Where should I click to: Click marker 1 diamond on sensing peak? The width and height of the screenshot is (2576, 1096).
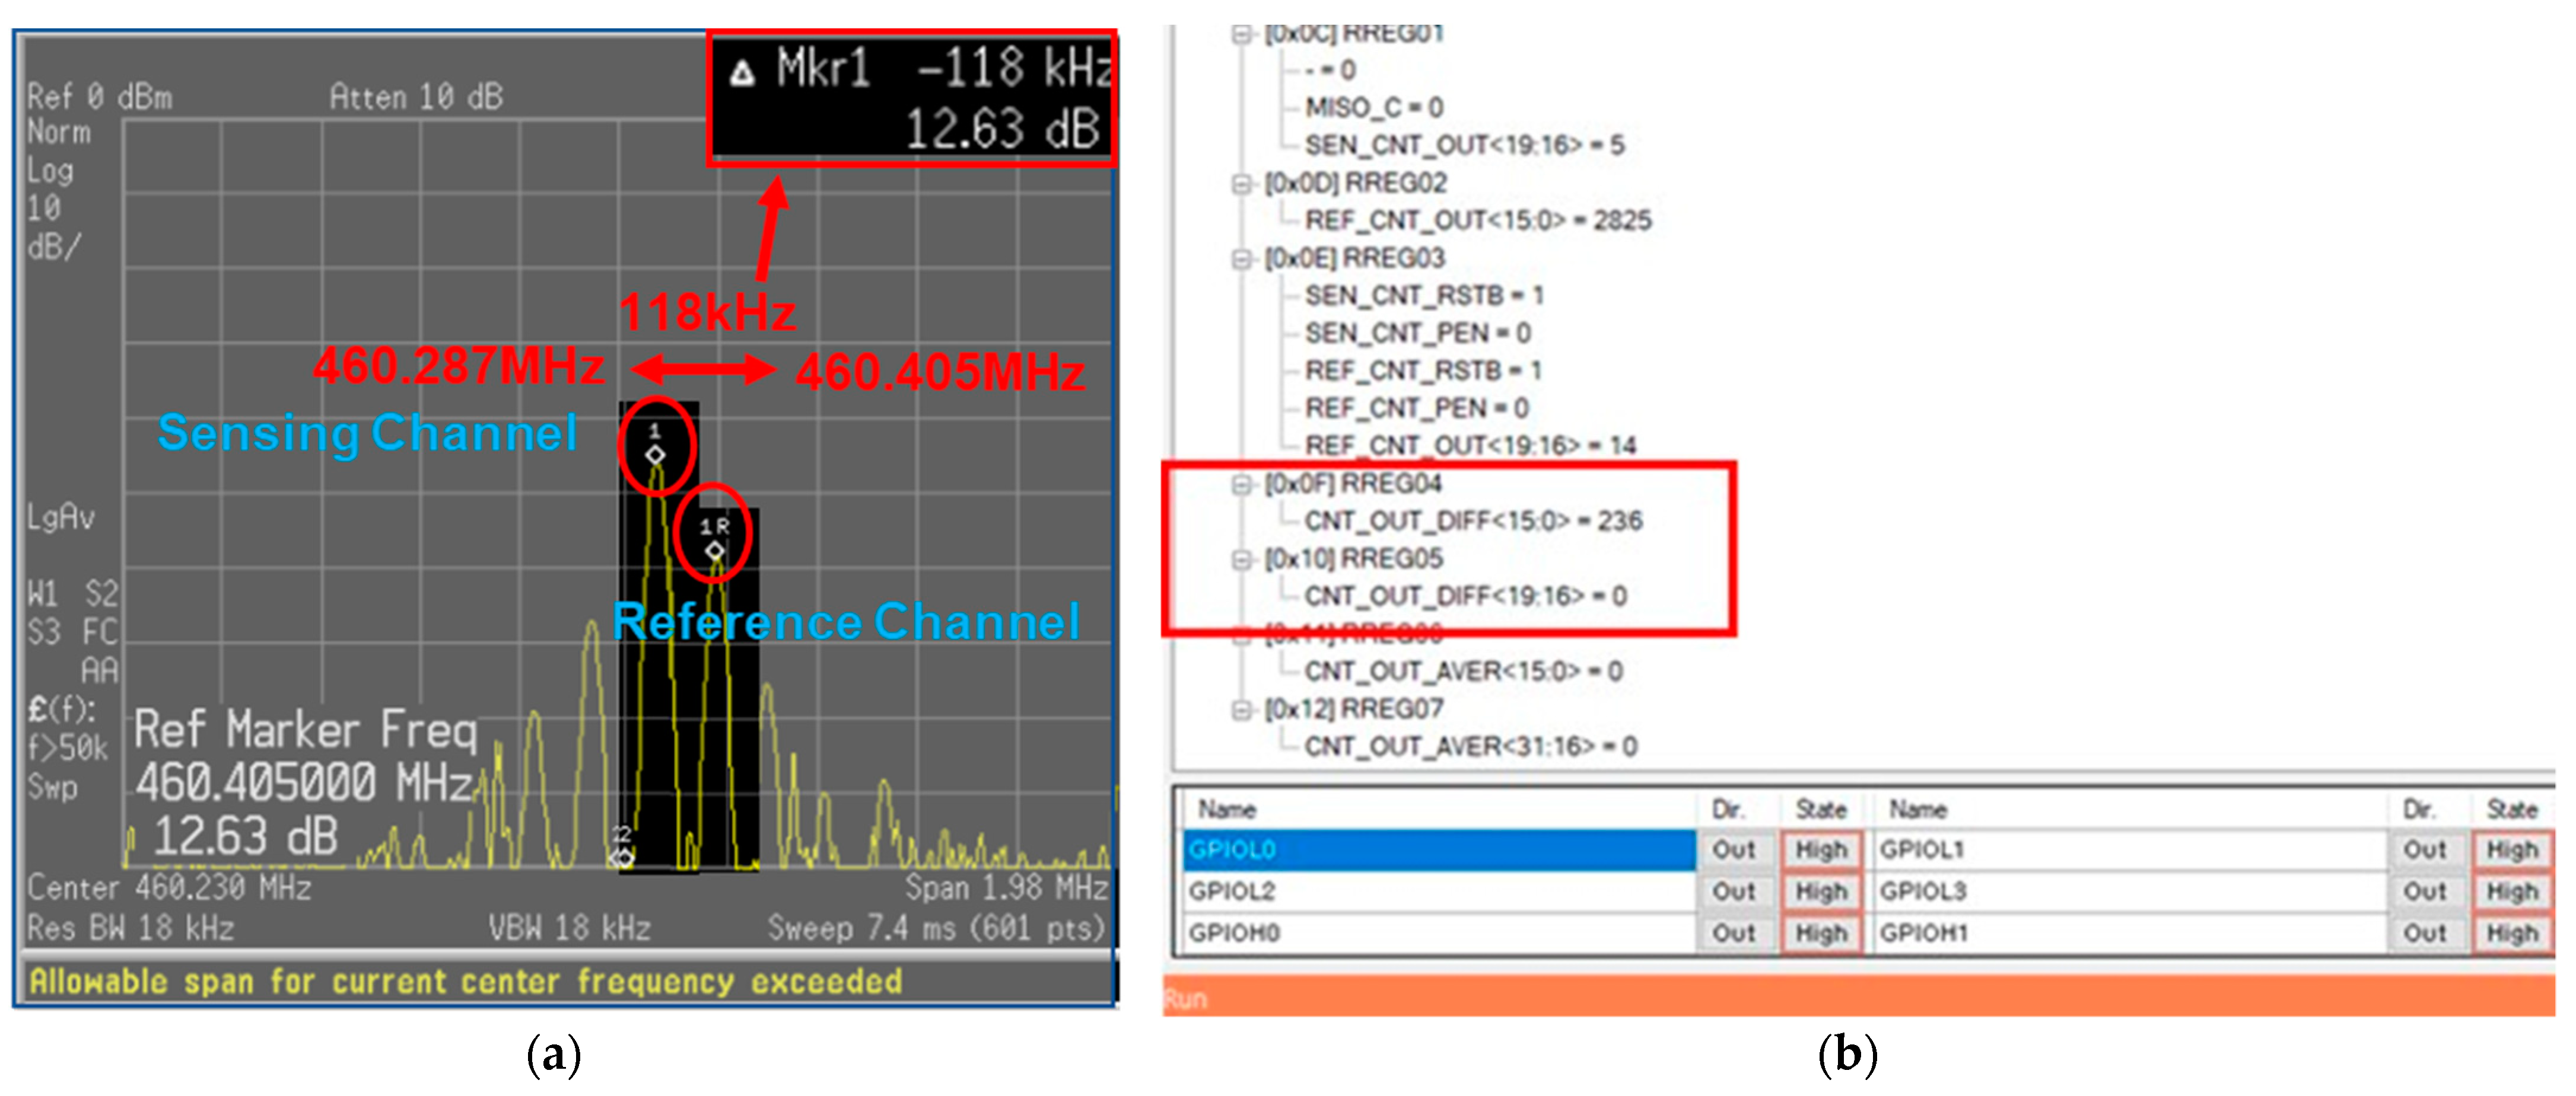pos(655,456)
